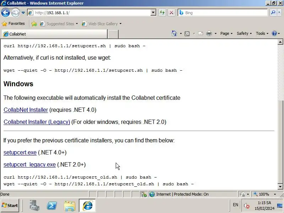
Task: Click the RSS Feeds icon
Action: pos(187,33)
